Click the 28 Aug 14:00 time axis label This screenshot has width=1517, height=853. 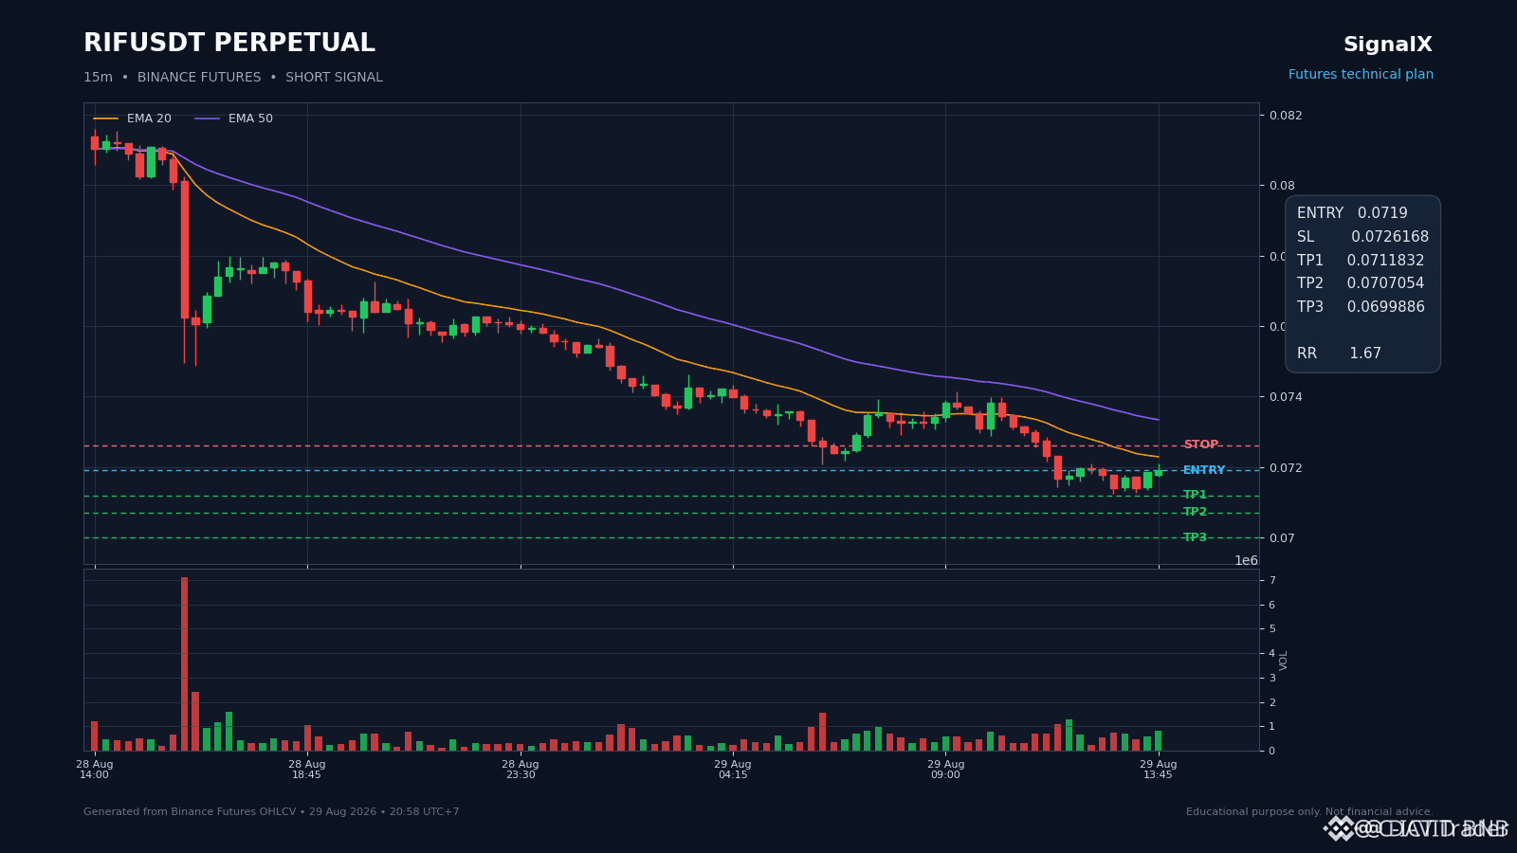pyautogui.click(x=95, y=770)
